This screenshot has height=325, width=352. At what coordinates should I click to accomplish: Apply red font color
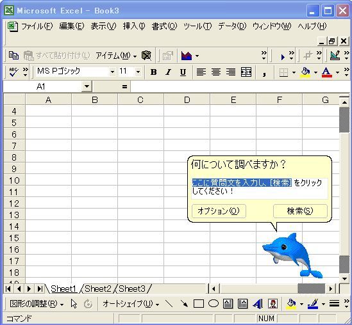327,72
